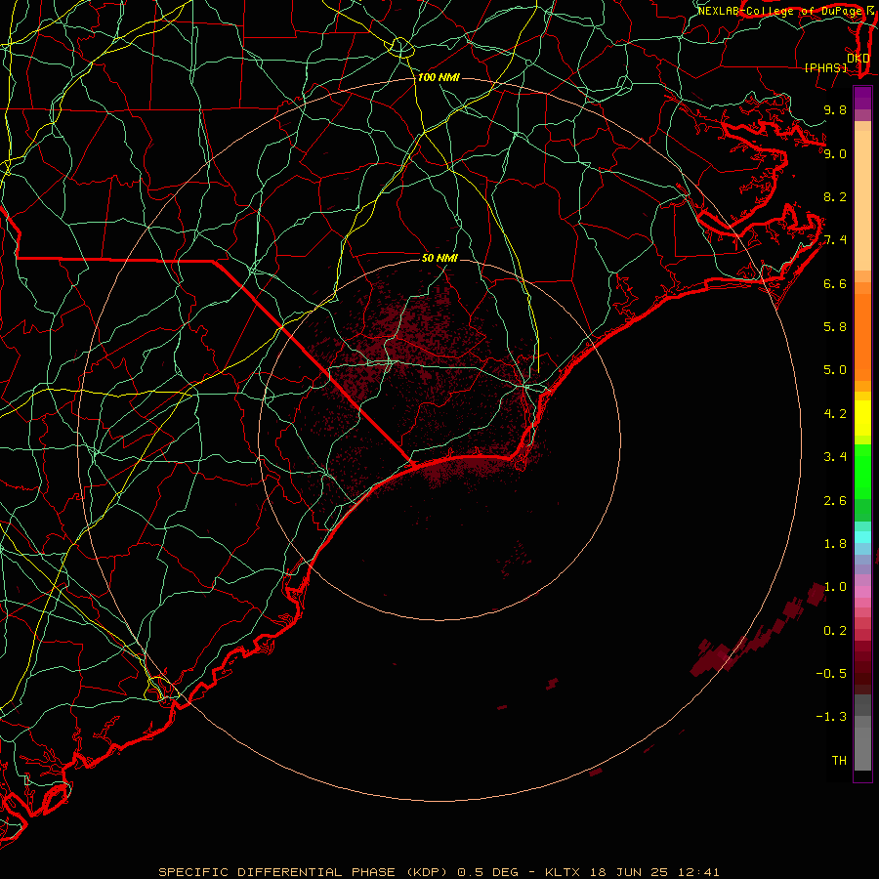Viewport: 879px width, 879px height.
Task: Click the TH threshold label on scale
Action: [839, 761]
